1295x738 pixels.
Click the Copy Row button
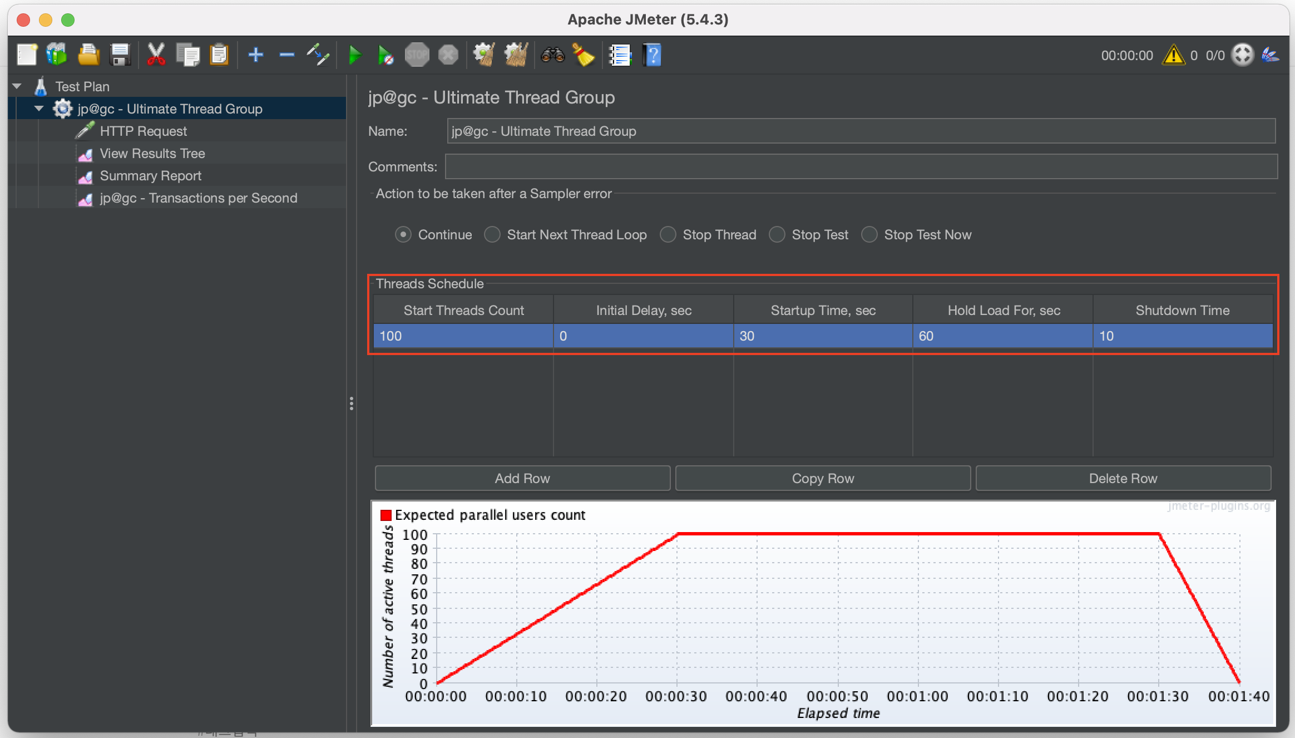(x=823, y=478)
